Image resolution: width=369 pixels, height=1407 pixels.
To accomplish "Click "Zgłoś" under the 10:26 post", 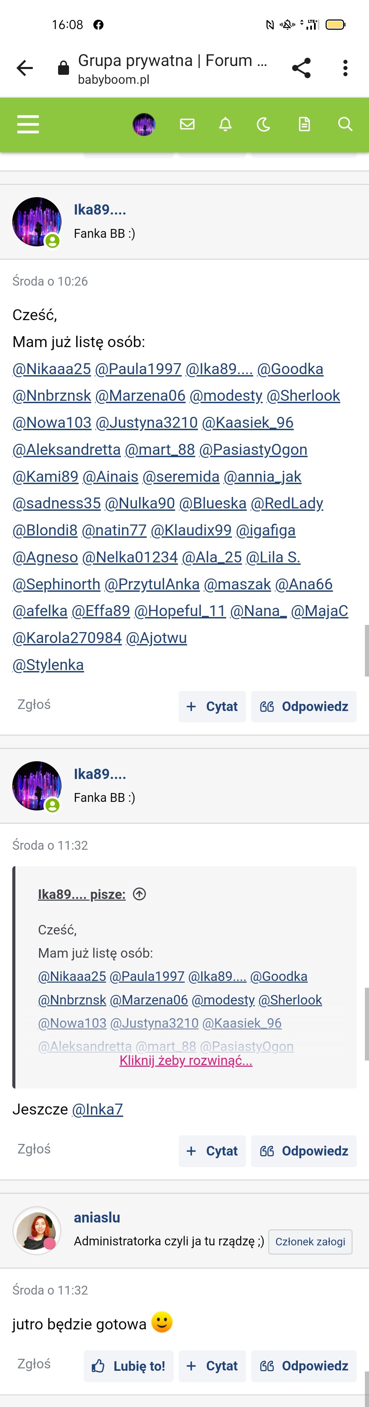I will [34, 705].
